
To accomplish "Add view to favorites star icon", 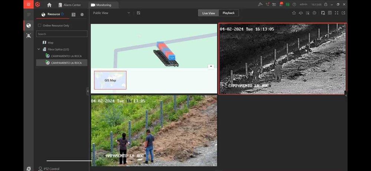I will [294, 13].
